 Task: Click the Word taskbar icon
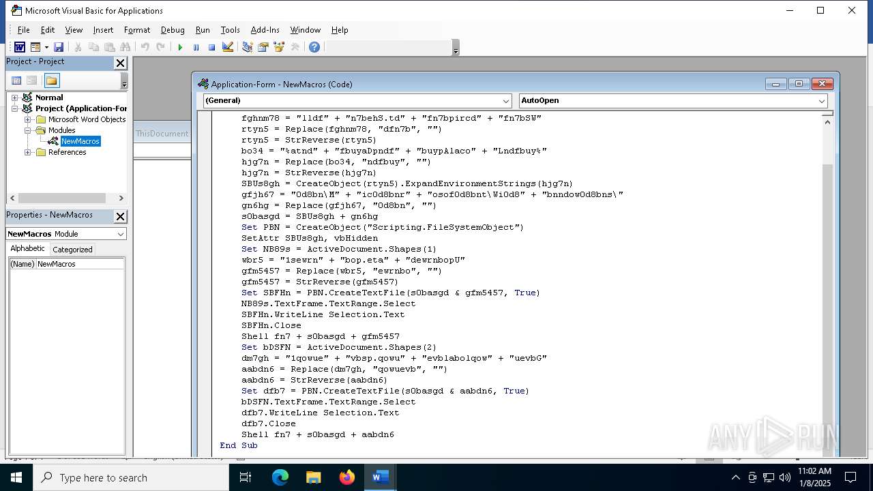381,477
